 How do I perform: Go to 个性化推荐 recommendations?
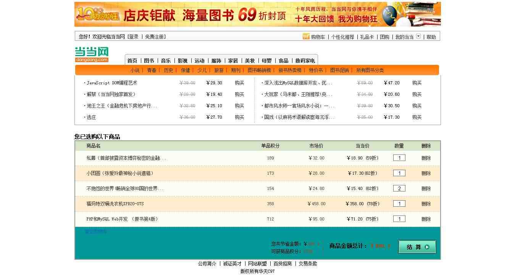(x=342, y=37)
